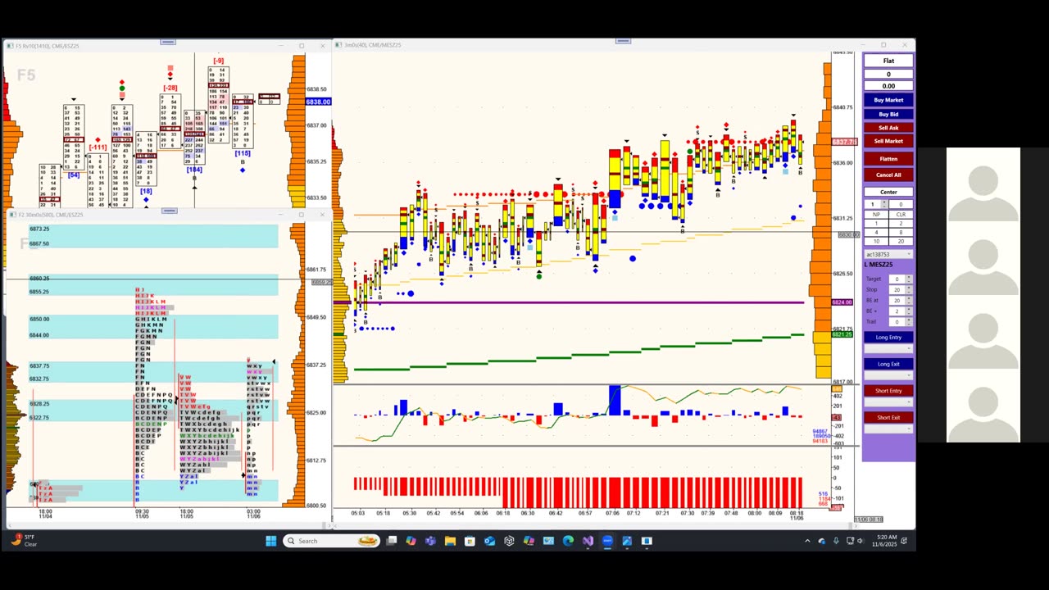Click the Flat position status display
1049x590 pixels.
(x=888, y=61)
